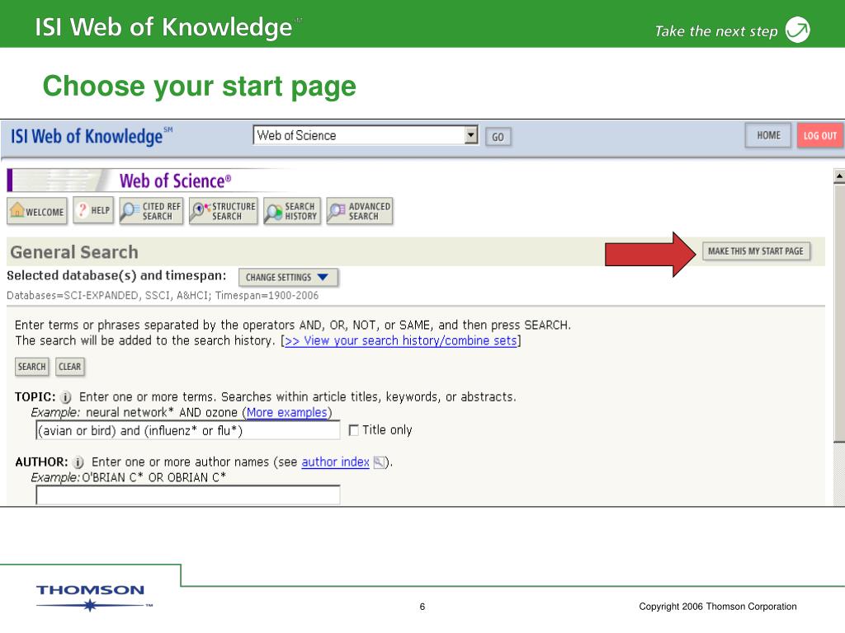This screenshot has width=845, height=633.
Task: Click into the TOPIC search field
Action: pyautogui.click(x=188, y=430)
